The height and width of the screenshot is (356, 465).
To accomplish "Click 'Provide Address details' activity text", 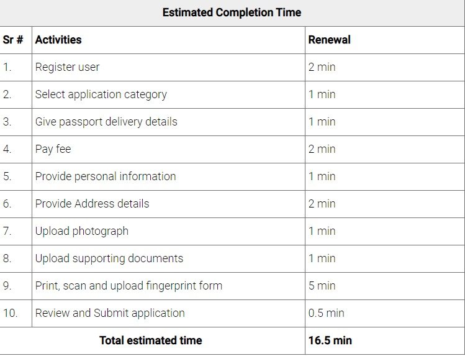I will point(92,204).
